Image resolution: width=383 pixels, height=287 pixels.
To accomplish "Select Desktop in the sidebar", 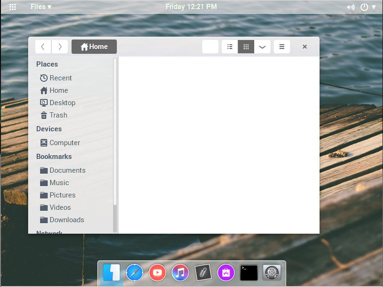I will tap(62, 103).
